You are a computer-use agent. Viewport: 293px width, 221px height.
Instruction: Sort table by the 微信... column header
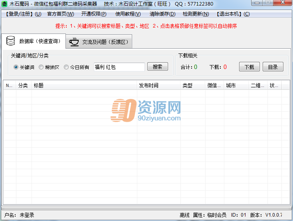(x=214, y=85)
